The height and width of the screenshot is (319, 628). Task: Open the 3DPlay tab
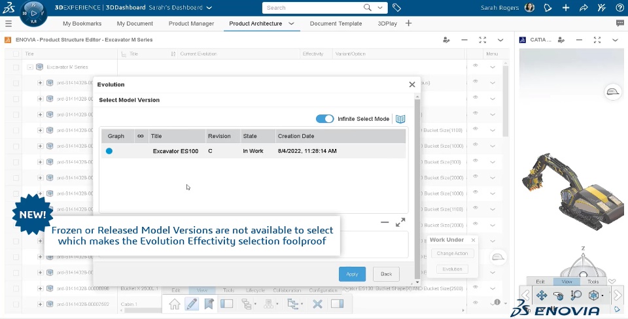(x=387, y=24)
